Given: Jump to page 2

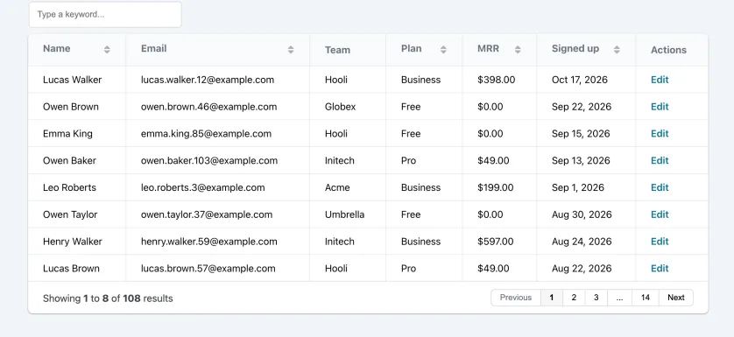Looking at the screenshot, I should point(574,298).
